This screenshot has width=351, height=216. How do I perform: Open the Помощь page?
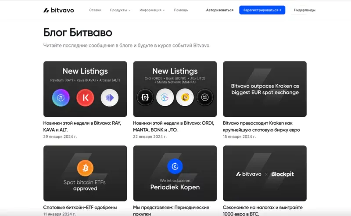[181, 10]
